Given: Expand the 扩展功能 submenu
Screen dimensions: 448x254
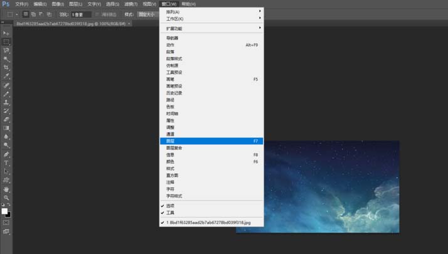Looking at the screenshot, I should click(211, 29).
